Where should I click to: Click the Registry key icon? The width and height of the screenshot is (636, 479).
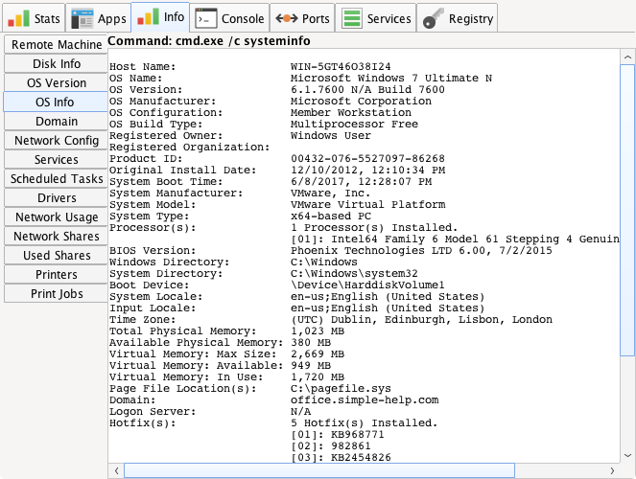pos(434,18)
